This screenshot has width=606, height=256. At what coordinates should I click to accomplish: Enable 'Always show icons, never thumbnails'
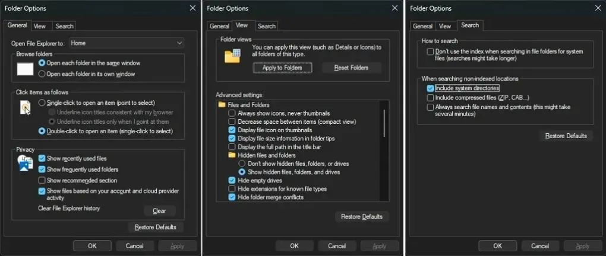[232, 113]
